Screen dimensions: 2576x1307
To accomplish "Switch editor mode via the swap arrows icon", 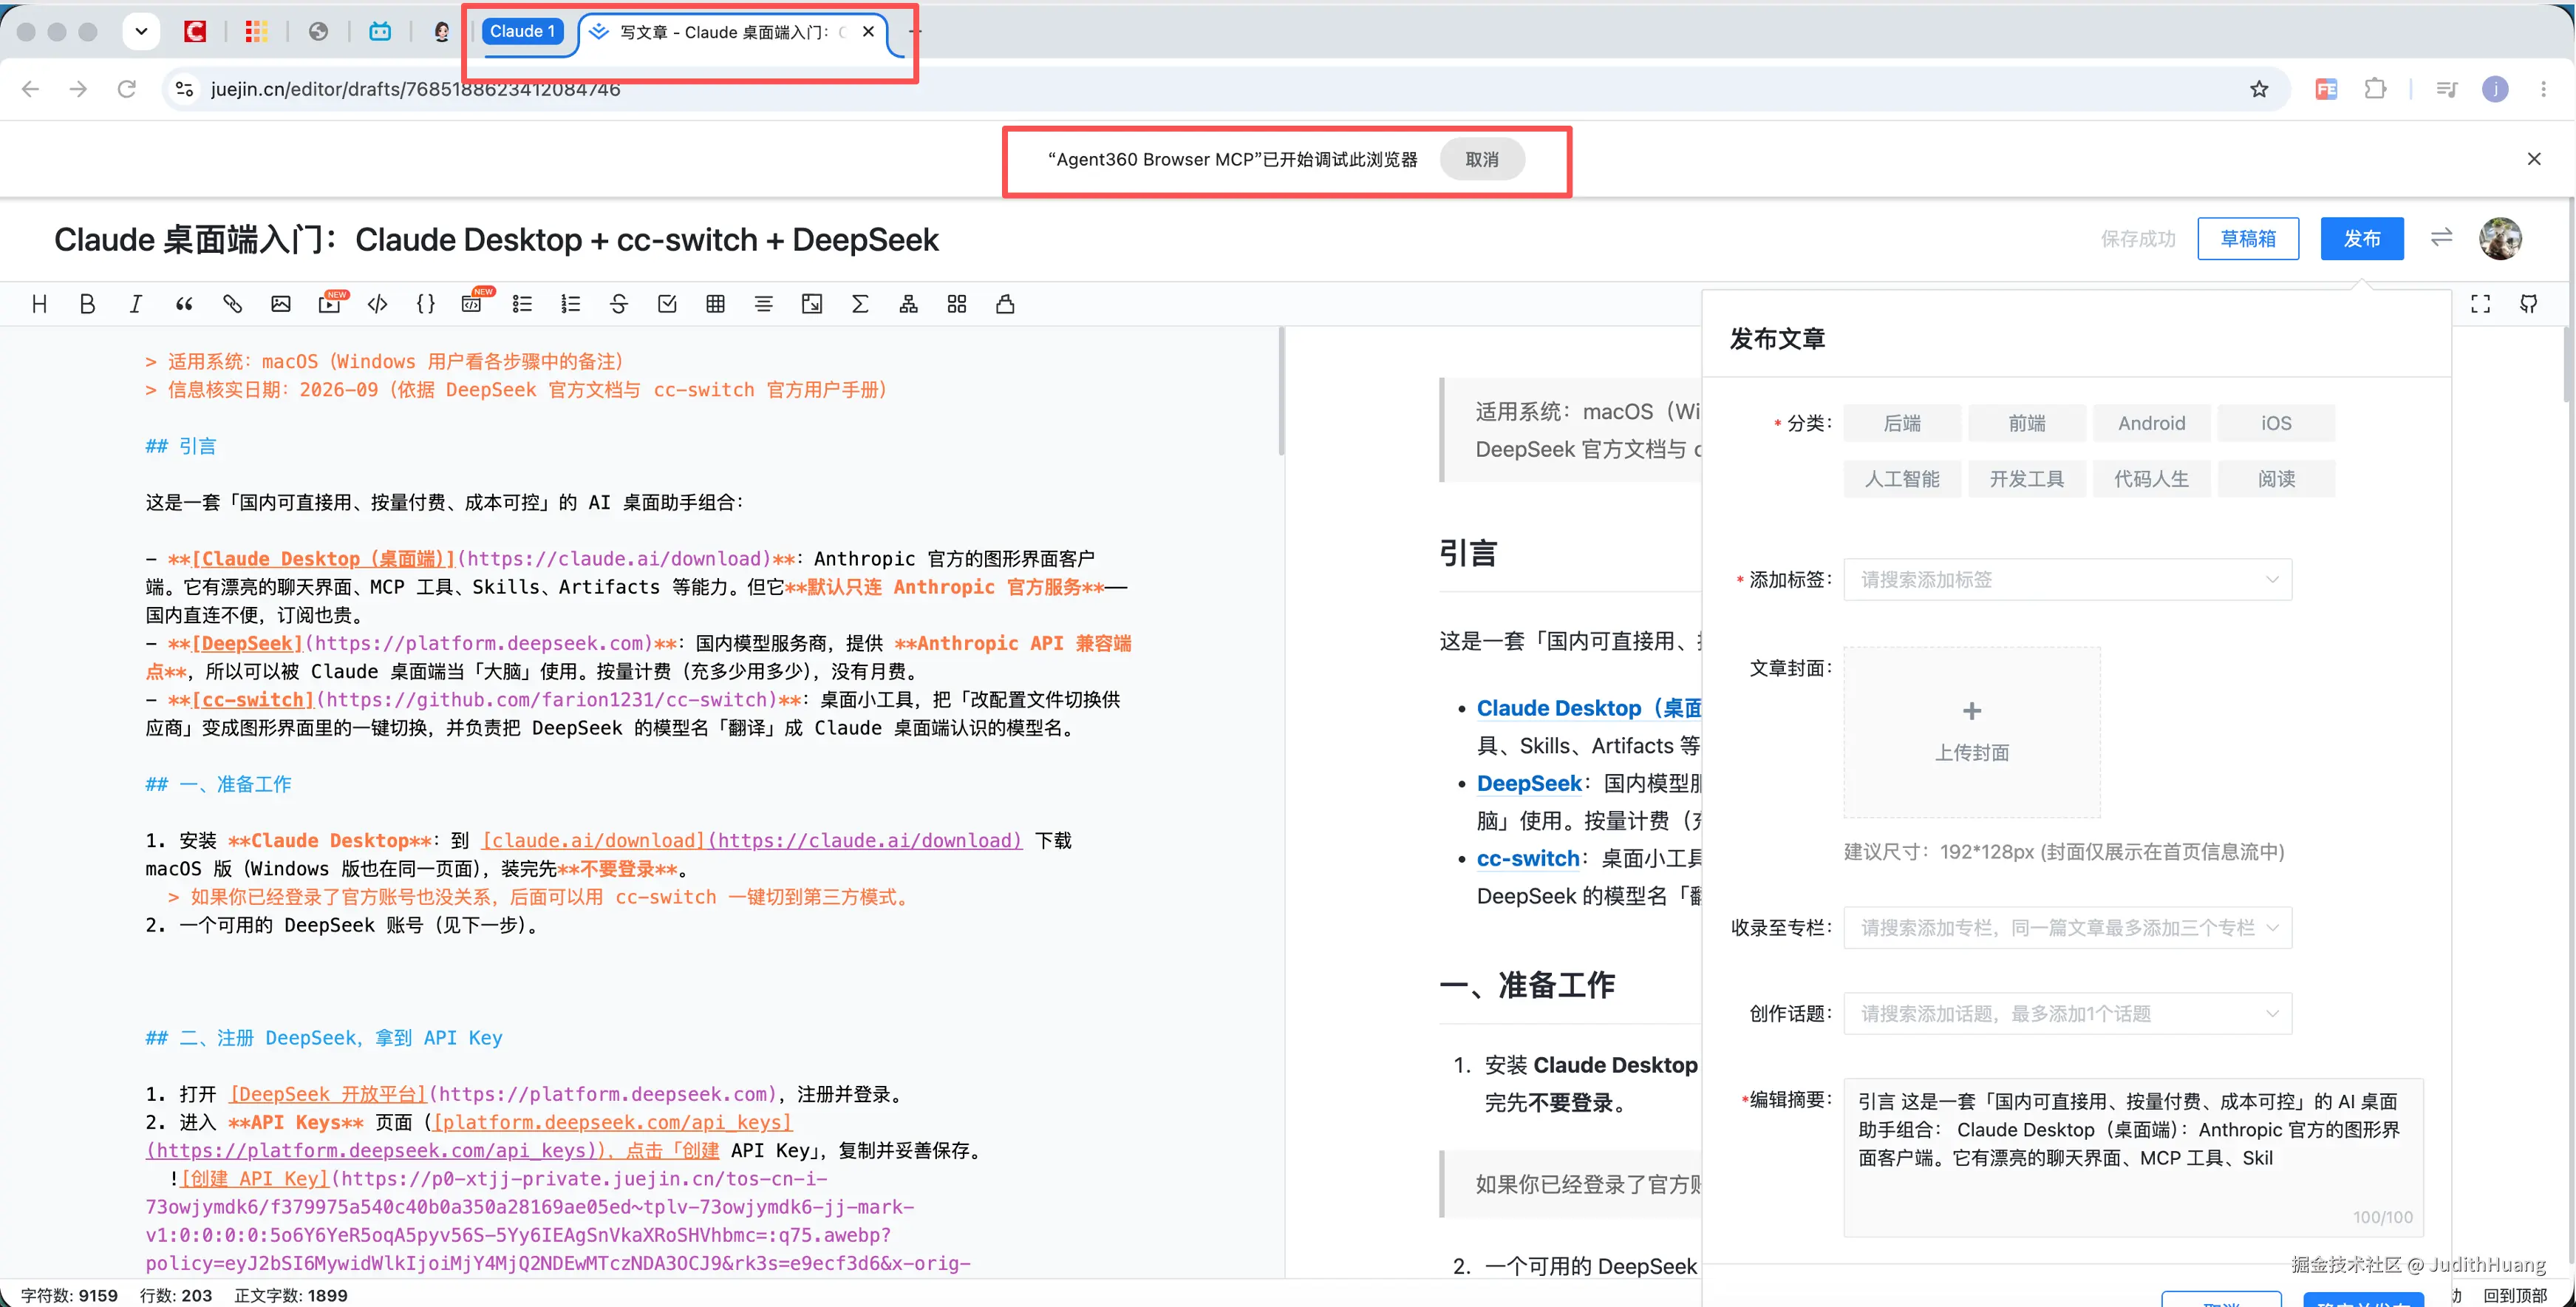I will tap(2441, 237).
